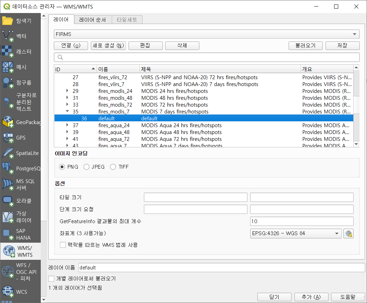The width and height of the screenshot is (367, 303).
Task: Select the Vector (벡터) source icon
Action: [x=8, y=36]
